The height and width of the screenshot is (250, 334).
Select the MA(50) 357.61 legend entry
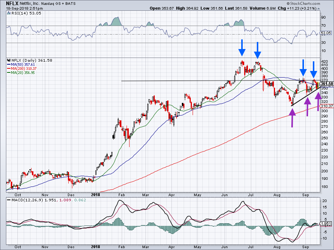tap(23, 65)
